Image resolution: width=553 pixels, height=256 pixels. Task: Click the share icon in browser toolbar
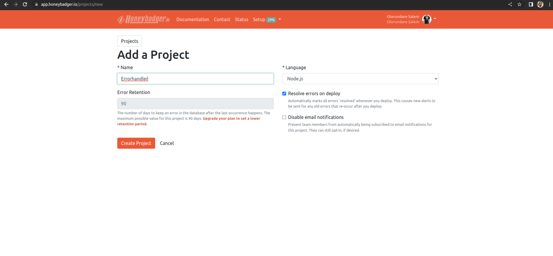[510, 5]
